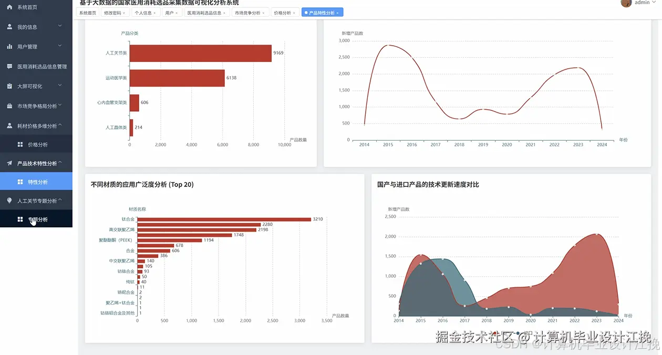This screenshot has width=662, height=355.
Task: Collapse the 人工关节专题分析 chevron
Action: pyautogui.click(x=60, y=200)
